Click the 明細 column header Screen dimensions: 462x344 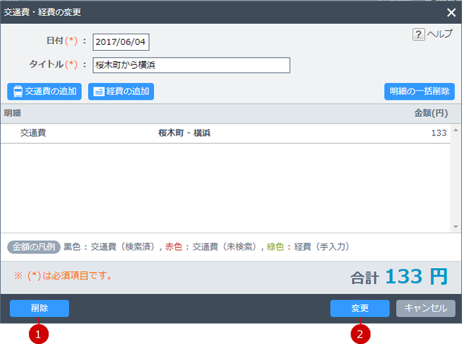click(x=13, y=114)
